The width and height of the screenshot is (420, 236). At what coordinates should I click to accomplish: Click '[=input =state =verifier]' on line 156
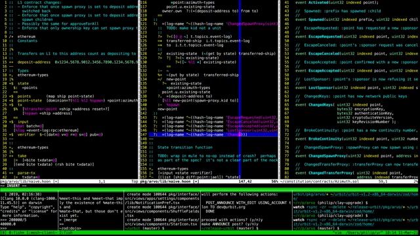[x=185, y=173]
